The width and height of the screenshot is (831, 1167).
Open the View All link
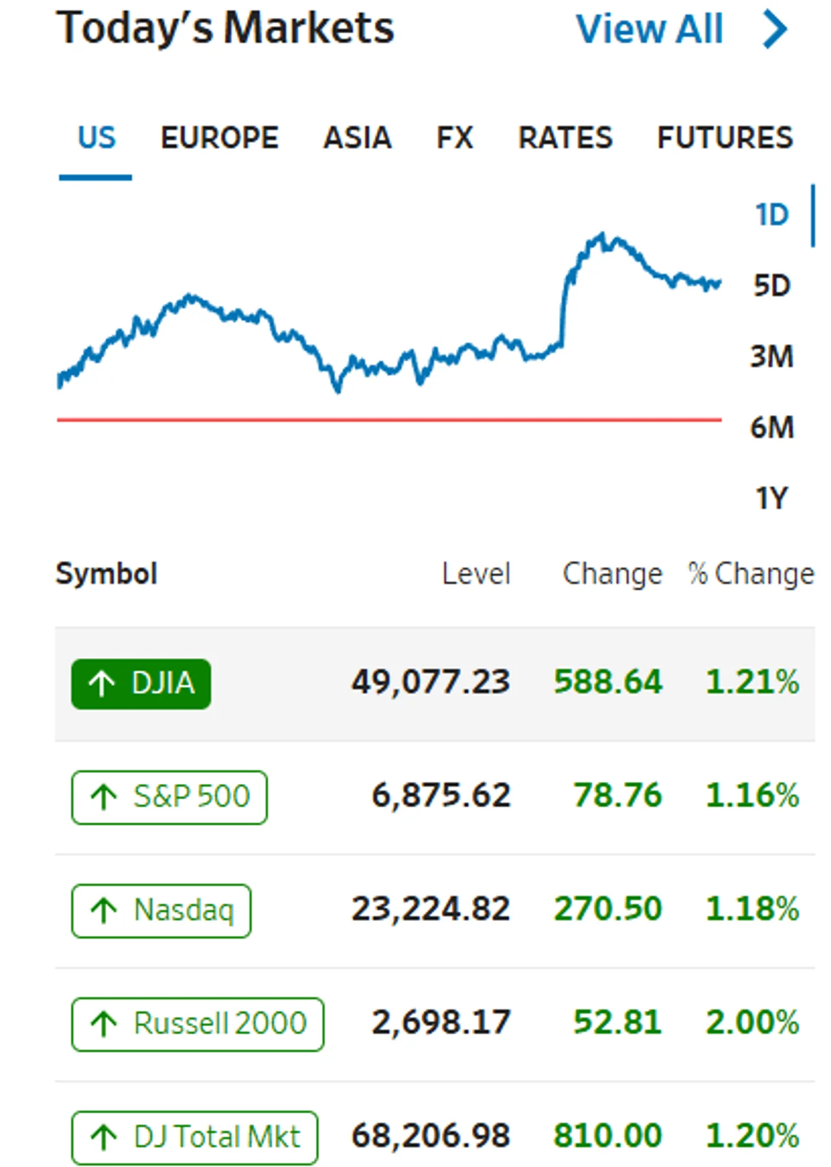coord(650,29)
